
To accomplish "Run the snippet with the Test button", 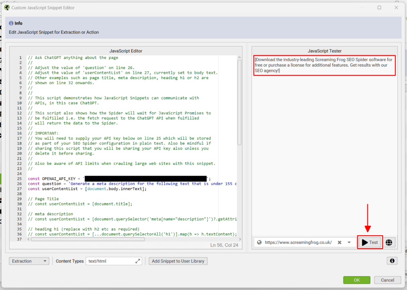I will click(x=370, y=242).
